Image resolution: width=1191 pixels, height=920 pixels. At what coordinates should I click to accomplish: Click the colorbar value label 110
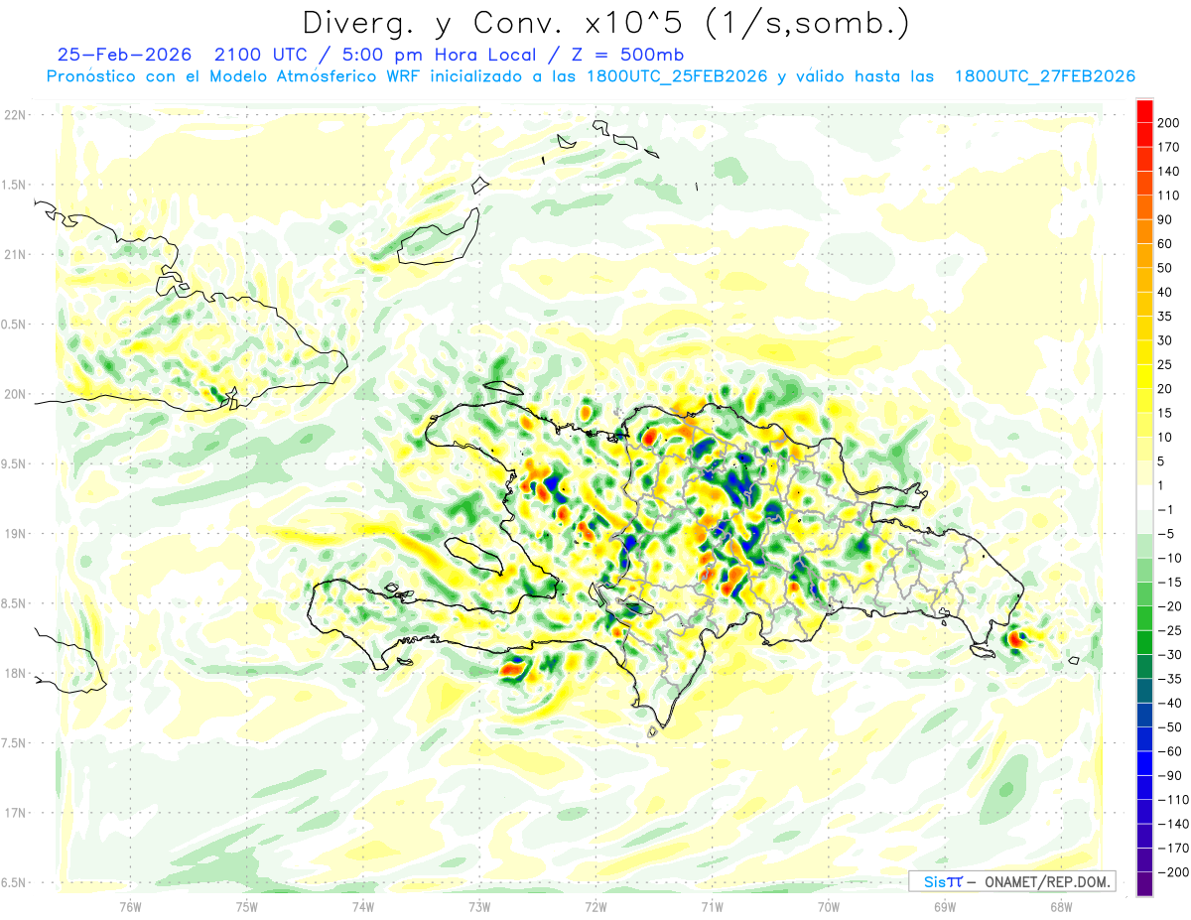click(x=1168, y=196)
